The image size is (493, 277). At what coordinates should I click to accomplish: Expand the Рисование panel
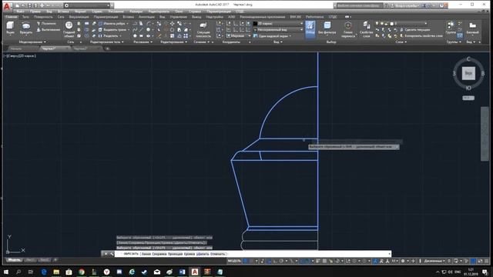click(x=143, y=42)
